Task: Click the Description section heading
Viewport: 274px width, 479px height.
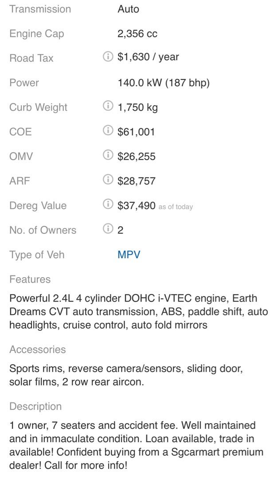Action: [35, 406]
